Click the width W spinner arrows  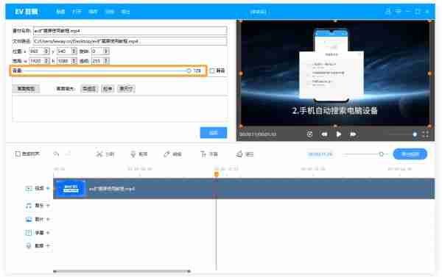pos(46,61)
